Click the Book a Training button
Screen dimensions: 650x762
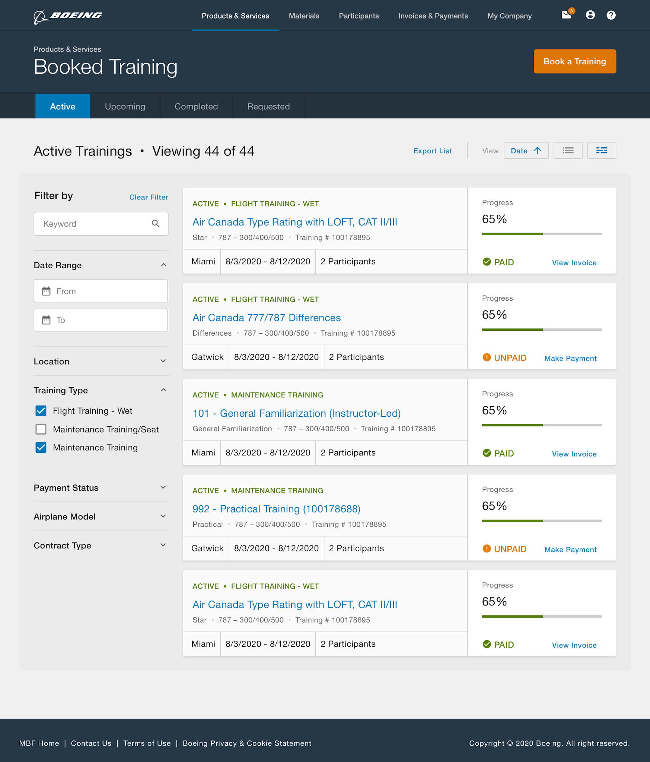[x=575, y=61]
